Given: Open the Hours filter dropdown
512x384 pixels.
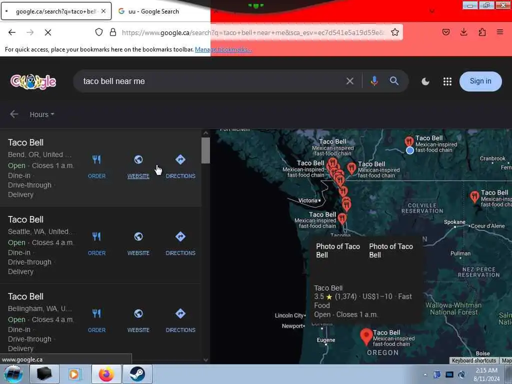Looking at the screenshot, I should tap(42, 114).
